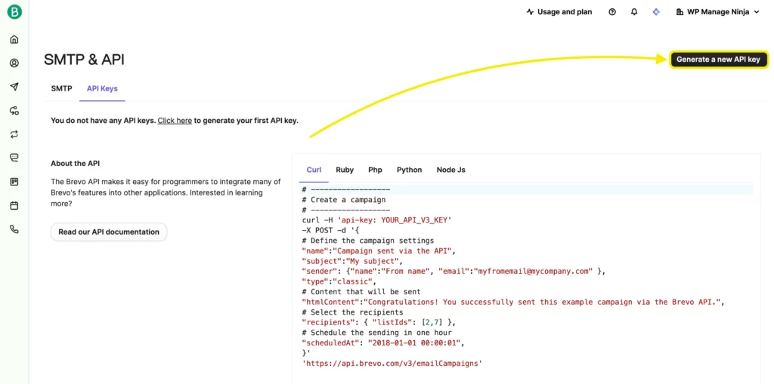
Task: Click the "sender" code line
Action: (454, 271)
